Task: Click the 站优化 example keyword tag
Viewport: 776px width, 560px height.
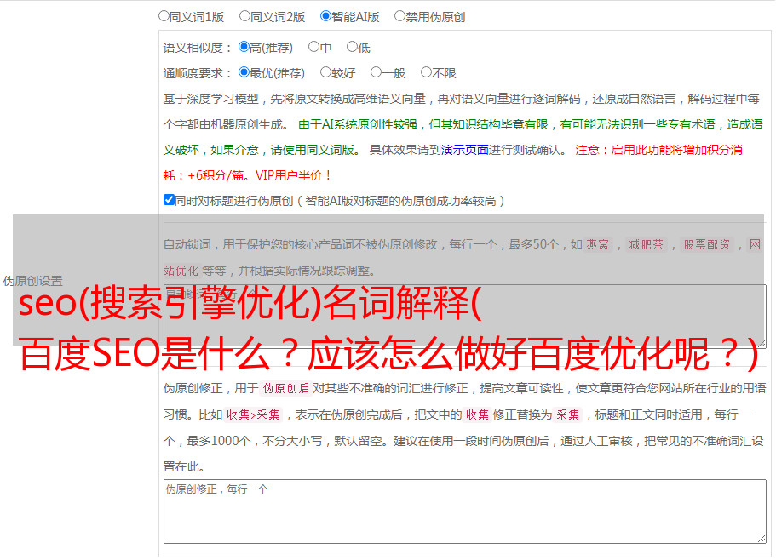Action: (181, 271)
